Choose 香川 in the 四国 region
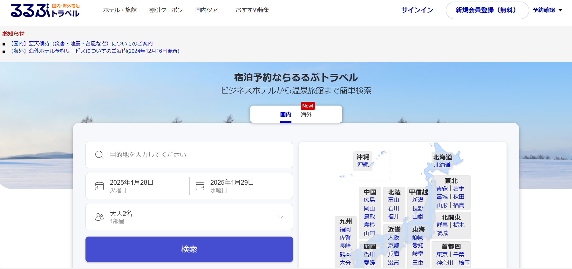Image resolution: width=572 pixels, height=269 pixels. 369,255
